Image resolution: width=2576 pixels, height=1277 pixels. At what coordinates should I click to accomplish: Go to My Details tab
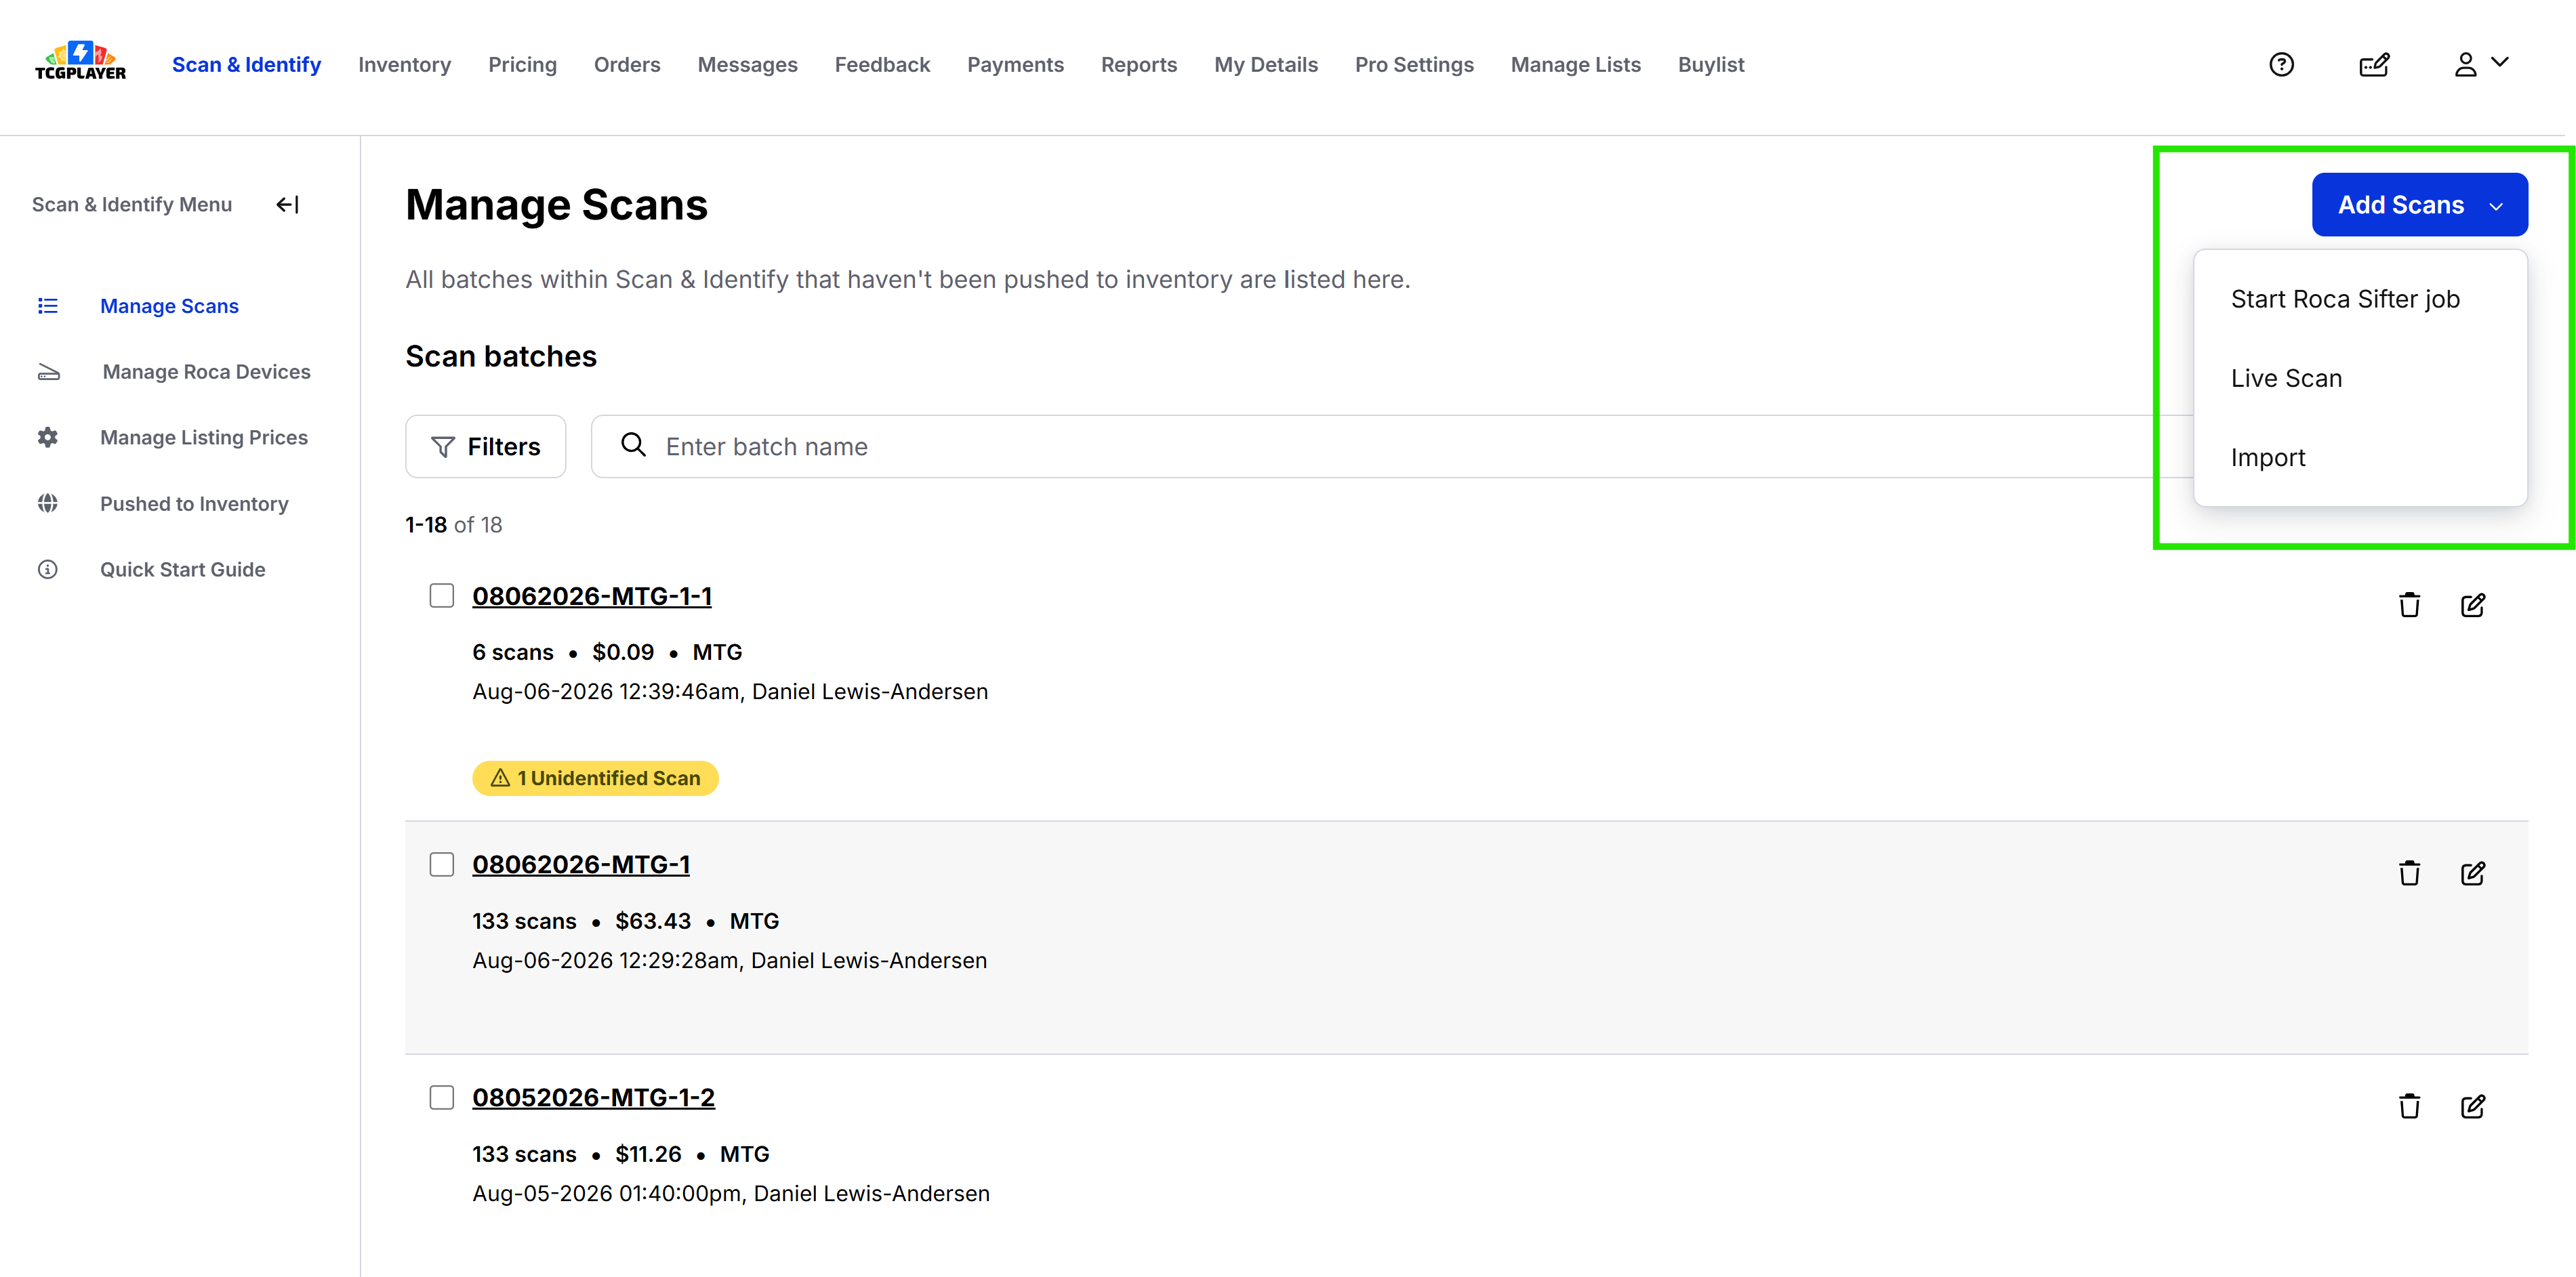pyautogui.click(x=1266, y=65)
